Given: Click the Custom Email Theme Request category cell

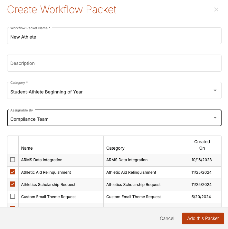Looking at the screenshot, I should click(146, 197).
